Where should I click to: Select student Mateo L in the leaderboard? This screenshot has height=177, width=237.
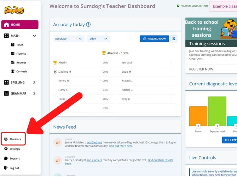click(x=127, y=81)
